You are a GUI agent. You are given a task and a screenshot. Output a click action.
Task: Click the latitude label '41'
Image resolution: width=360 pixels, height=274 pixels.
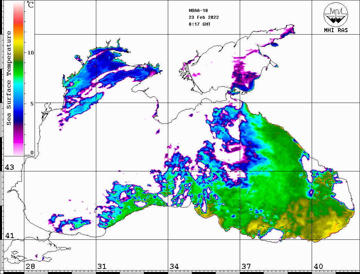coord(9,235)
